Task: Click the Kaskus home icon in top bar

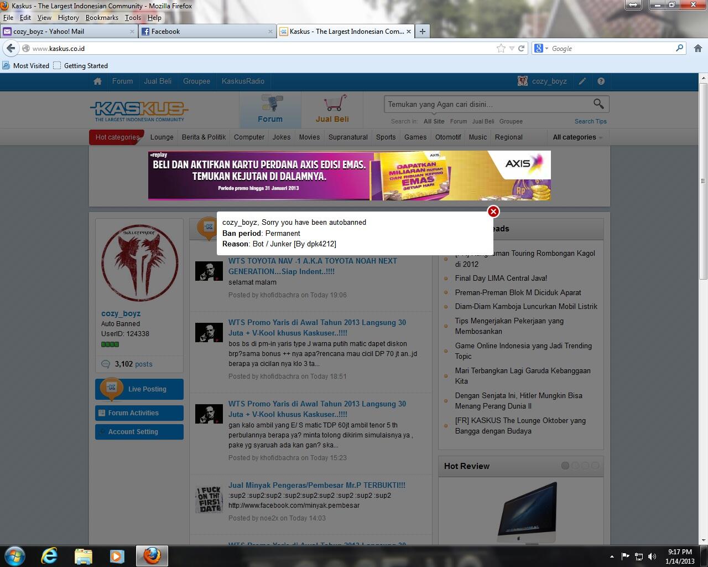Action: 98,81
